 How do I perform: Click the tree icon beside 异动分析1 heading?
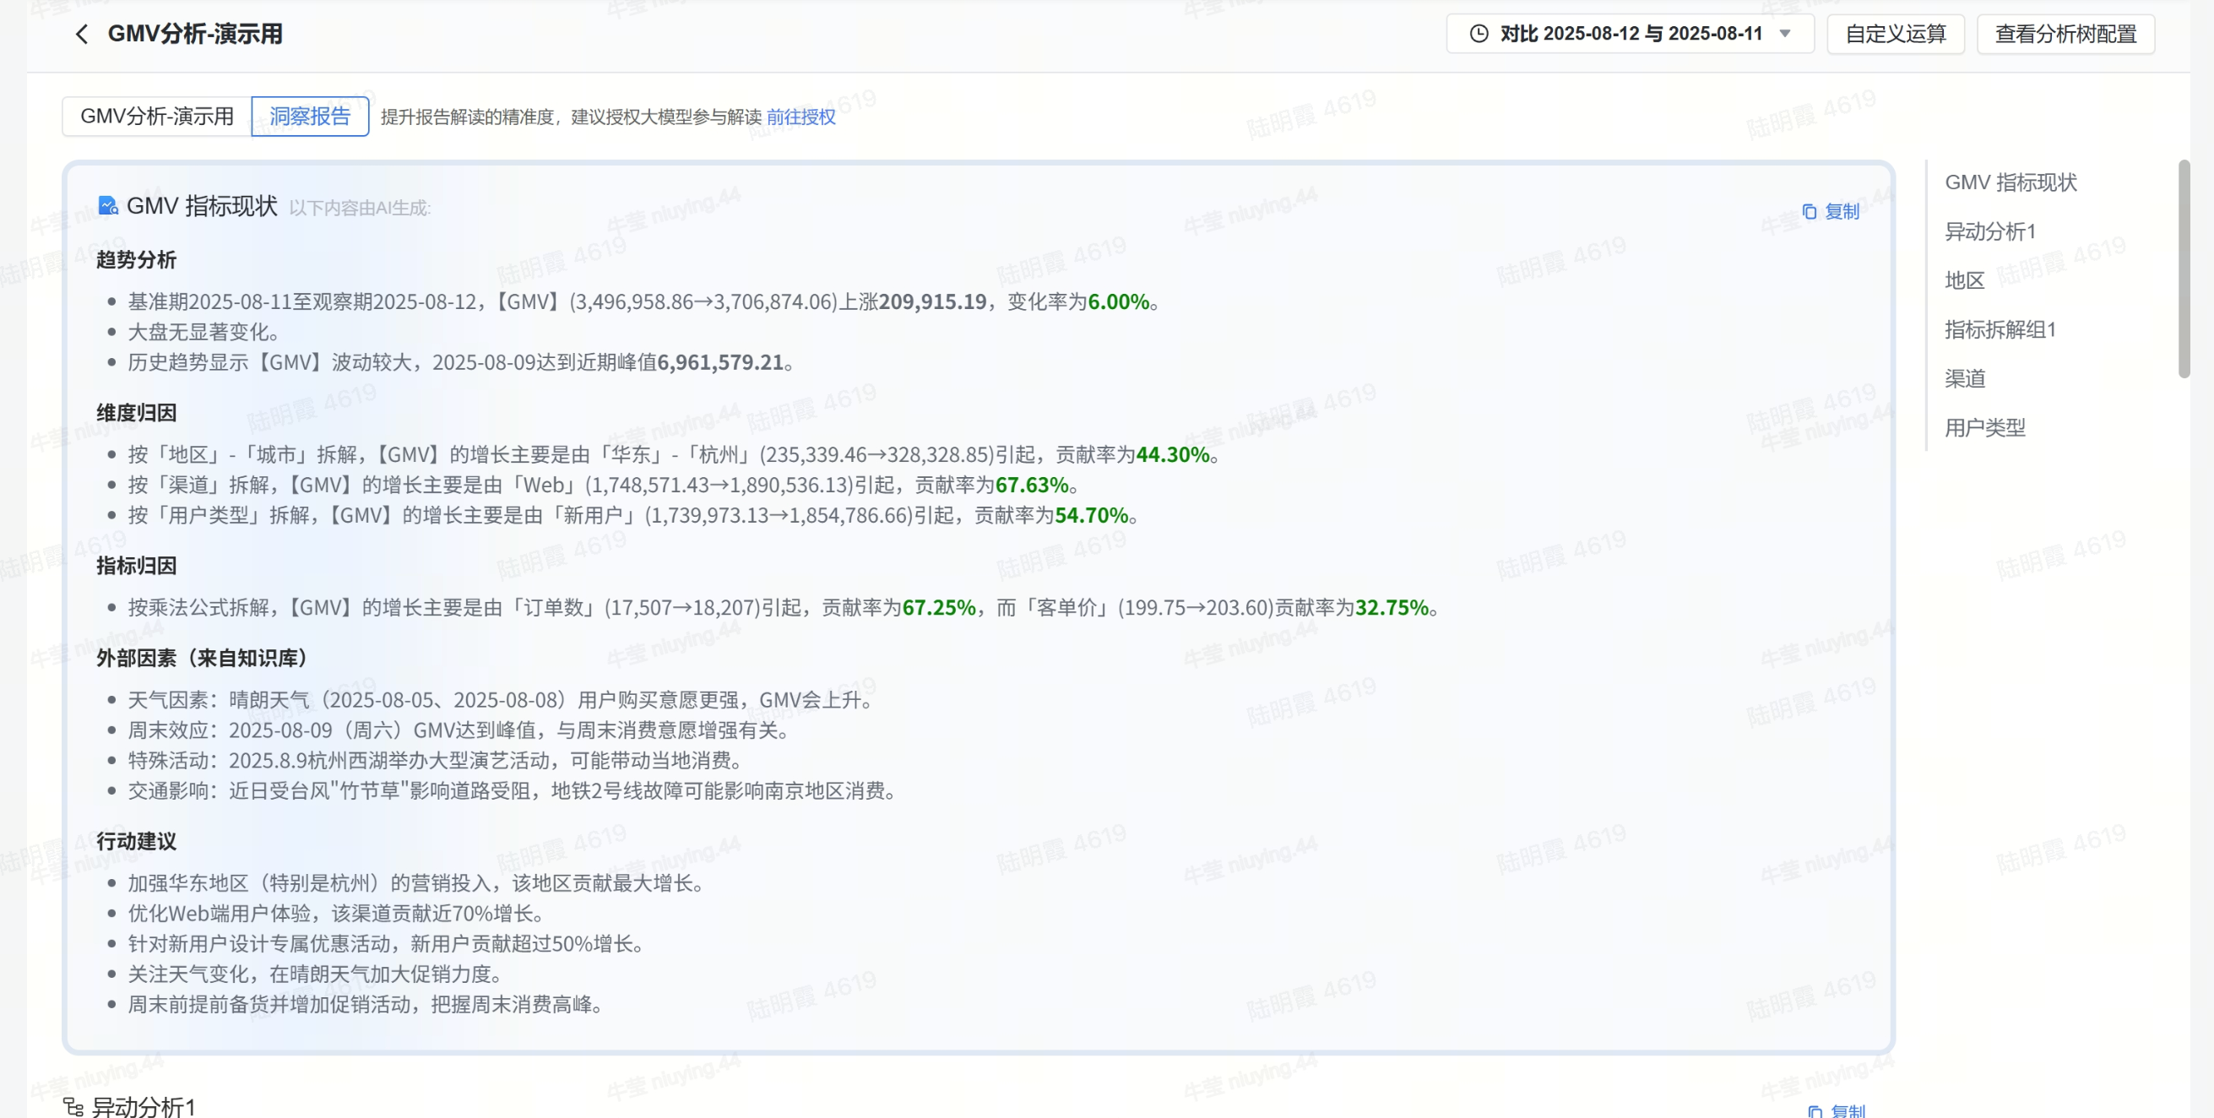pyautogui.click(x=73, y=1107)
